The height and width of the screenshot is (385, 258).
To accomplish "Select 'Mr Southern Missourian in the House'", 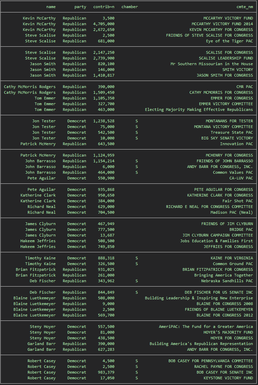I will pyautogui.click(x=212, y=64).
